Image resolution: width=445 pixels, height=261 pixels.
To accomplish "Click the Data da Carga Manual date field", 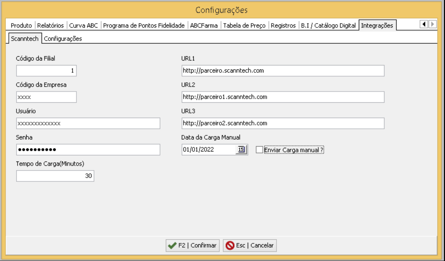I will [x=208, y=149].
